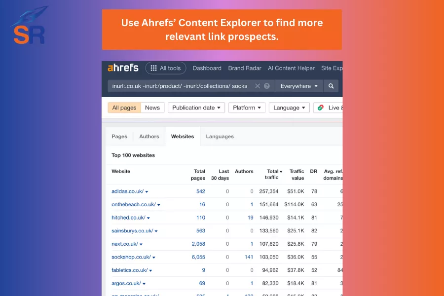Click the search help question mark icon
Screen dimensions: 444x296
click(x=267, y=86)
